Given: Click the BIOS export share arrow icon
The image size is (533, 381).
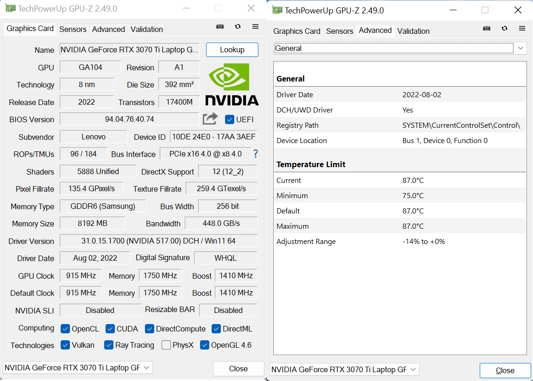Looking at the screenshot, I should coord(210,119).
